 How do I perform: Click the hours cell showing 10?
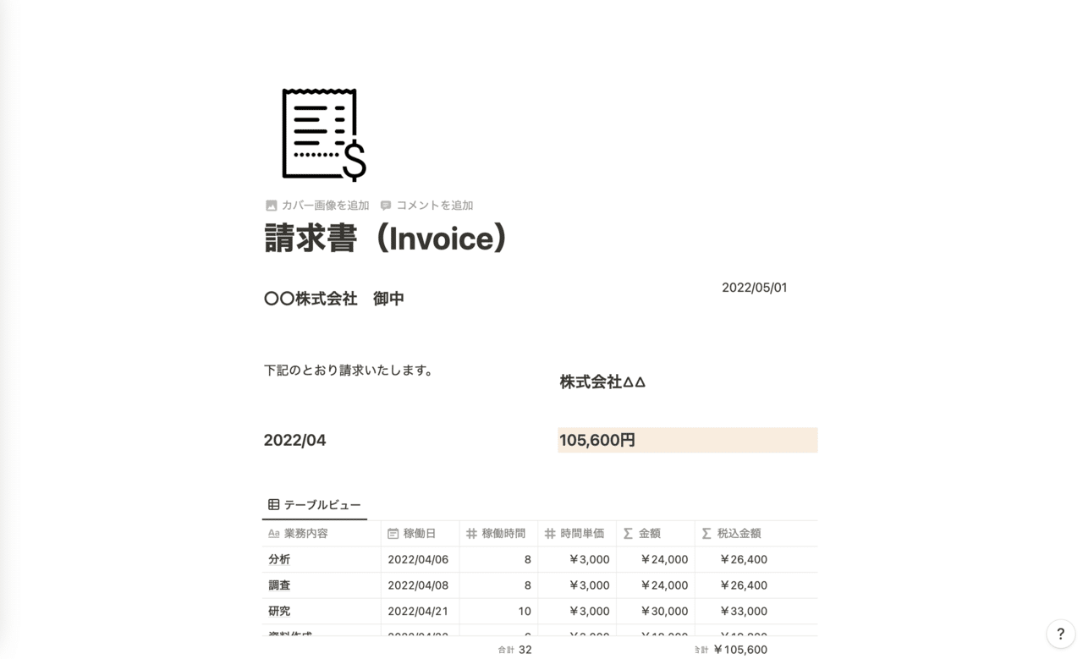click(x=498, y=611)
